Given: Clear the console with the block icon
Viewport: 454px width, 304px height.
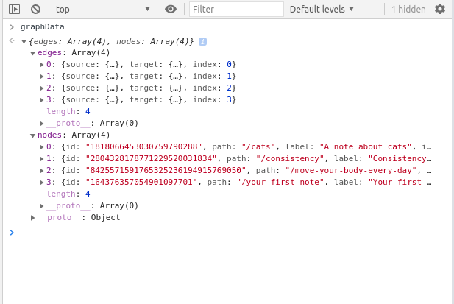Looking at the screenshot, I should click(35, 9).
